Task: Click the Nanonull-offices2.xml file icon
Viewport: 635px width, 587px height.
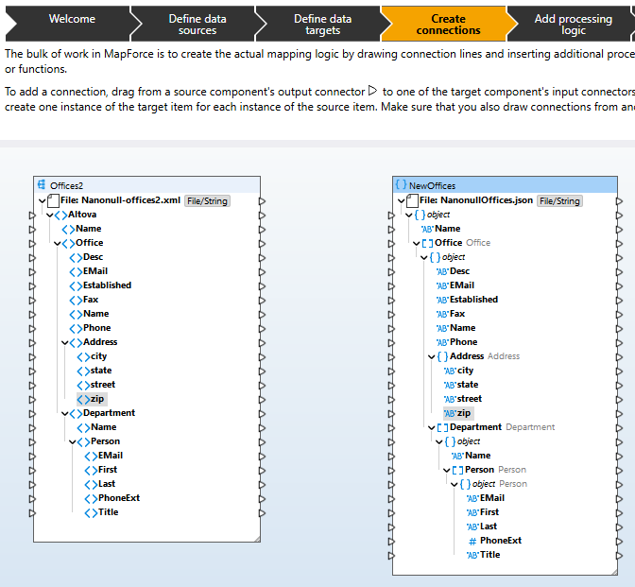Action: pos(53,200)
